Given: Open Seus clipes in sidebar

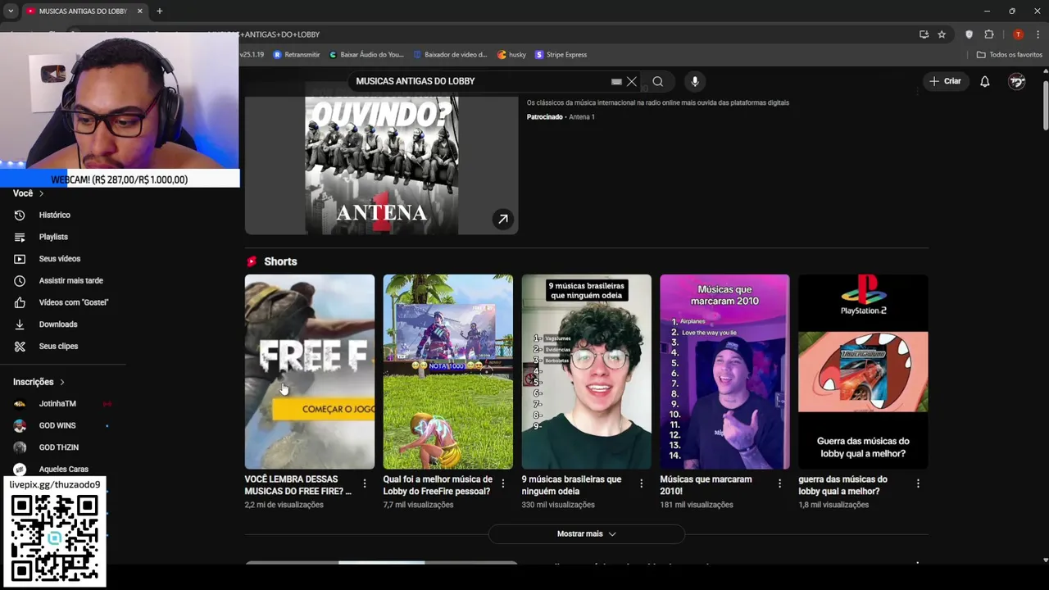Looking at the screenshot, I should [58, 346].
